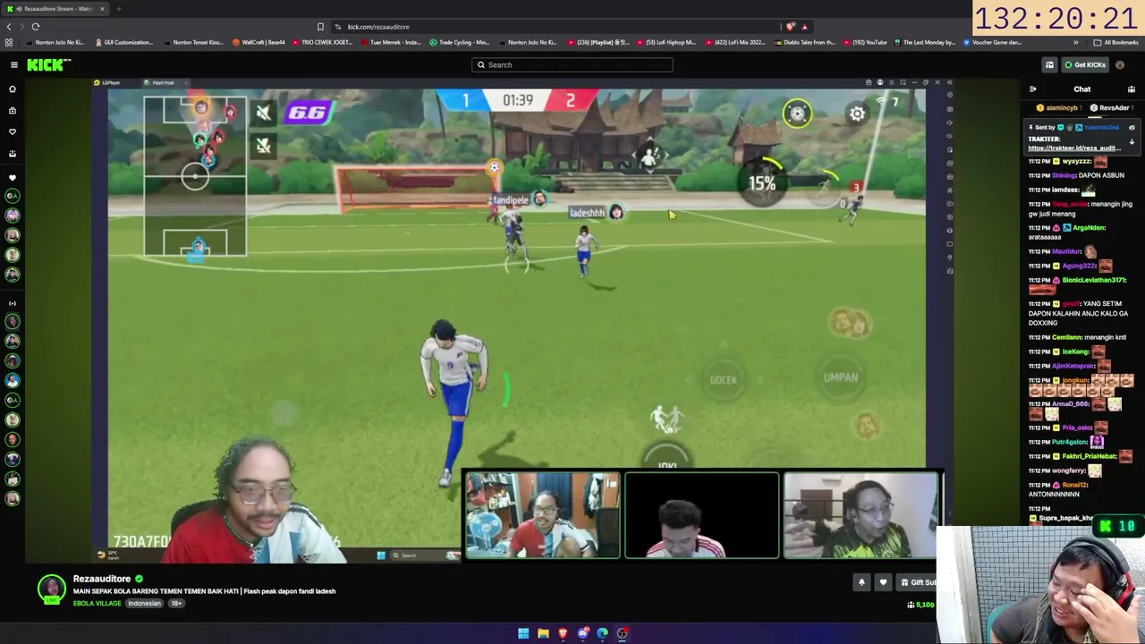This screenshot has height=644, width=1145.
Task: Open the browser apps grid icon
Action: [9, 42]
